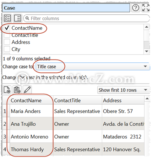This screenshot has width=151, height=158.
Task: Click Owner in row 3
Action: (x=77, y=136)
